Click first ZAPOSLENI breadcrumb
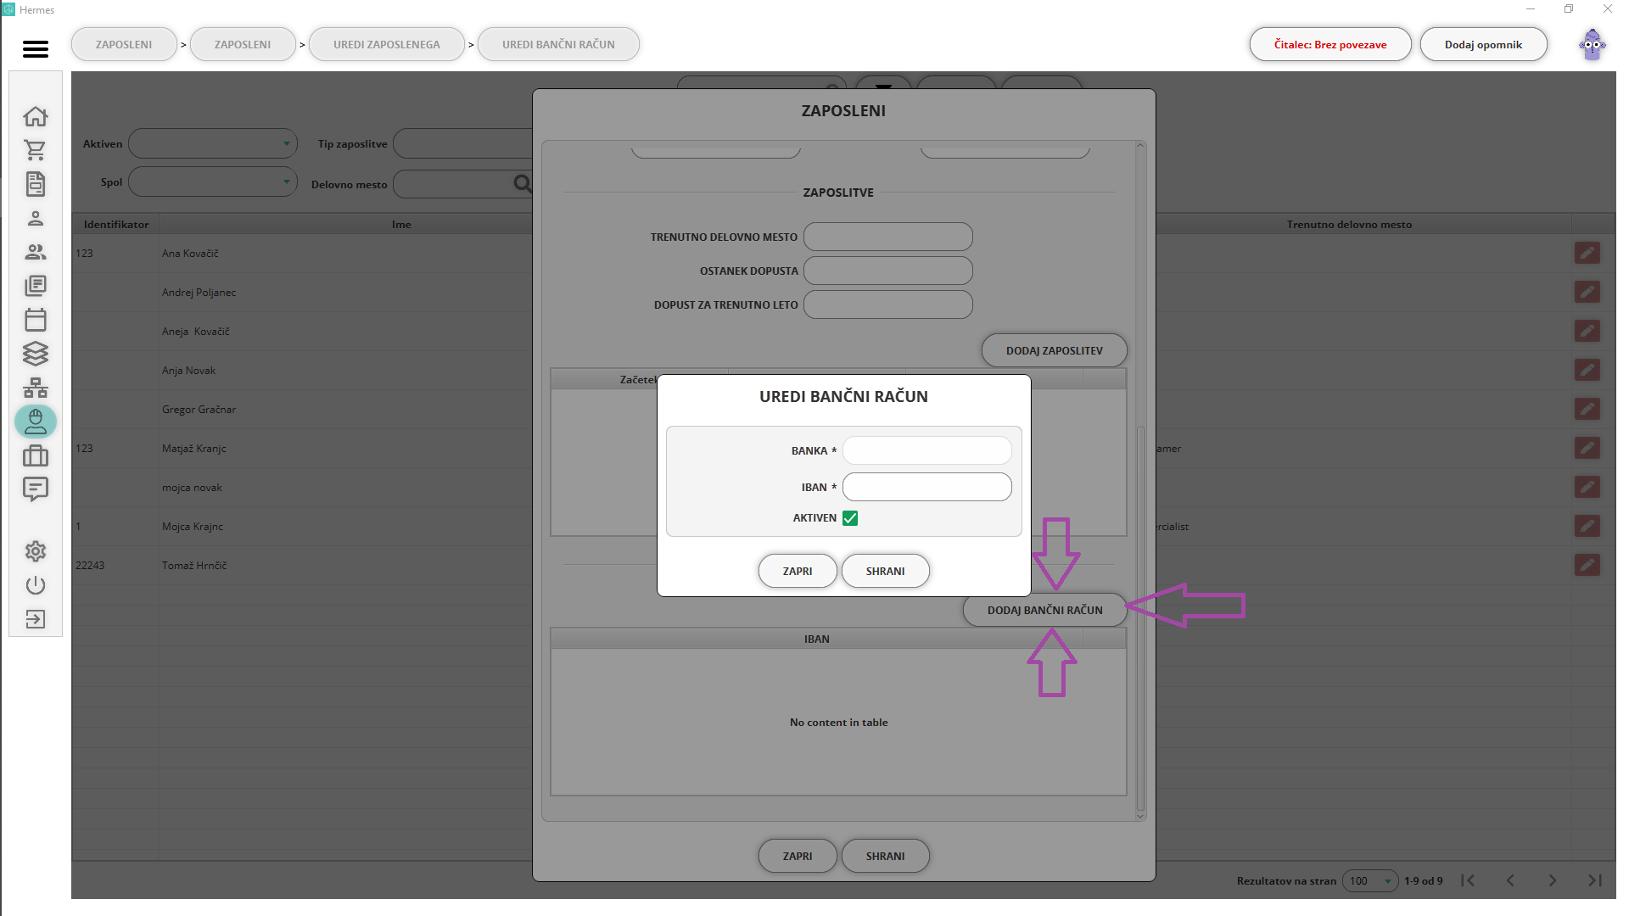The width and height of the screenshot is (1629, 916). (124, 45)
